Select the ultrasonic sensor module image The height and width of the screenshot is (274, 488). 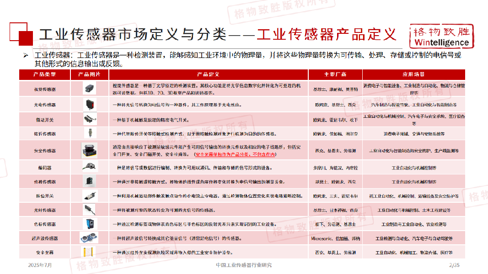(89, 238)
